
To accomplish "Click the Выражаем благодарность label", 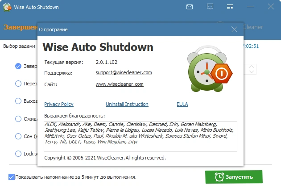I will [x=74, y=116].
